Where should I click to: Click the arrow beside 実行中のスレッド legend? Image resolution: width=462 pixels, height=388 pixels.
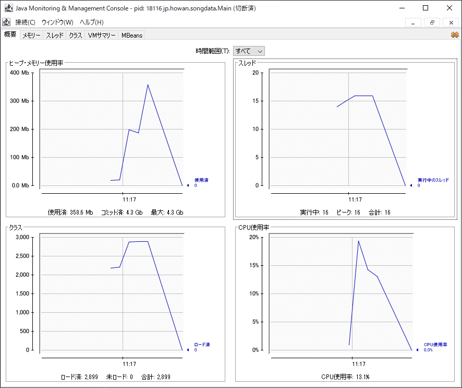click(x=410, y=184)
